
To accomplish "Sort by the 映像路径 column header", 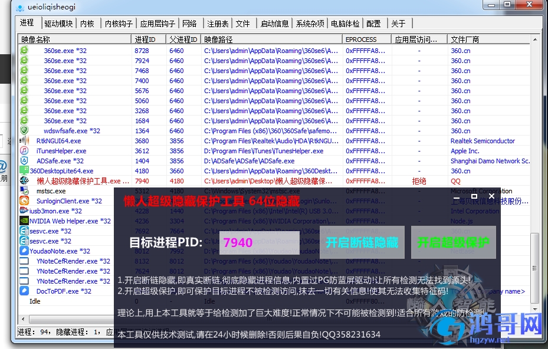I will (271, 39).
